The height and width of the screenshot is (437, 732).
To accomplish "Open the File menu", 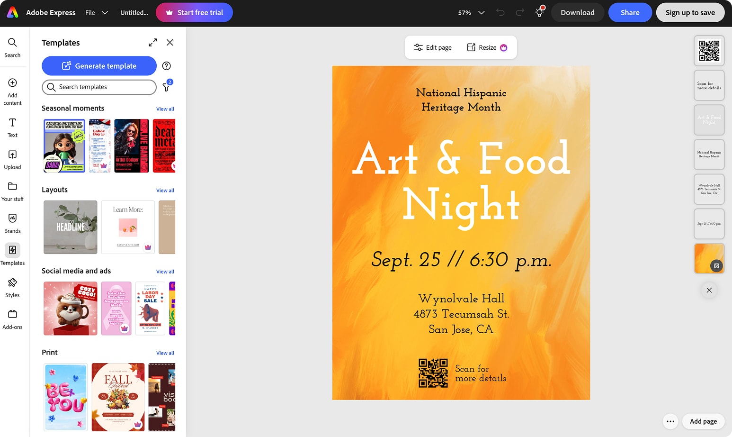I will tap(90, 13).
